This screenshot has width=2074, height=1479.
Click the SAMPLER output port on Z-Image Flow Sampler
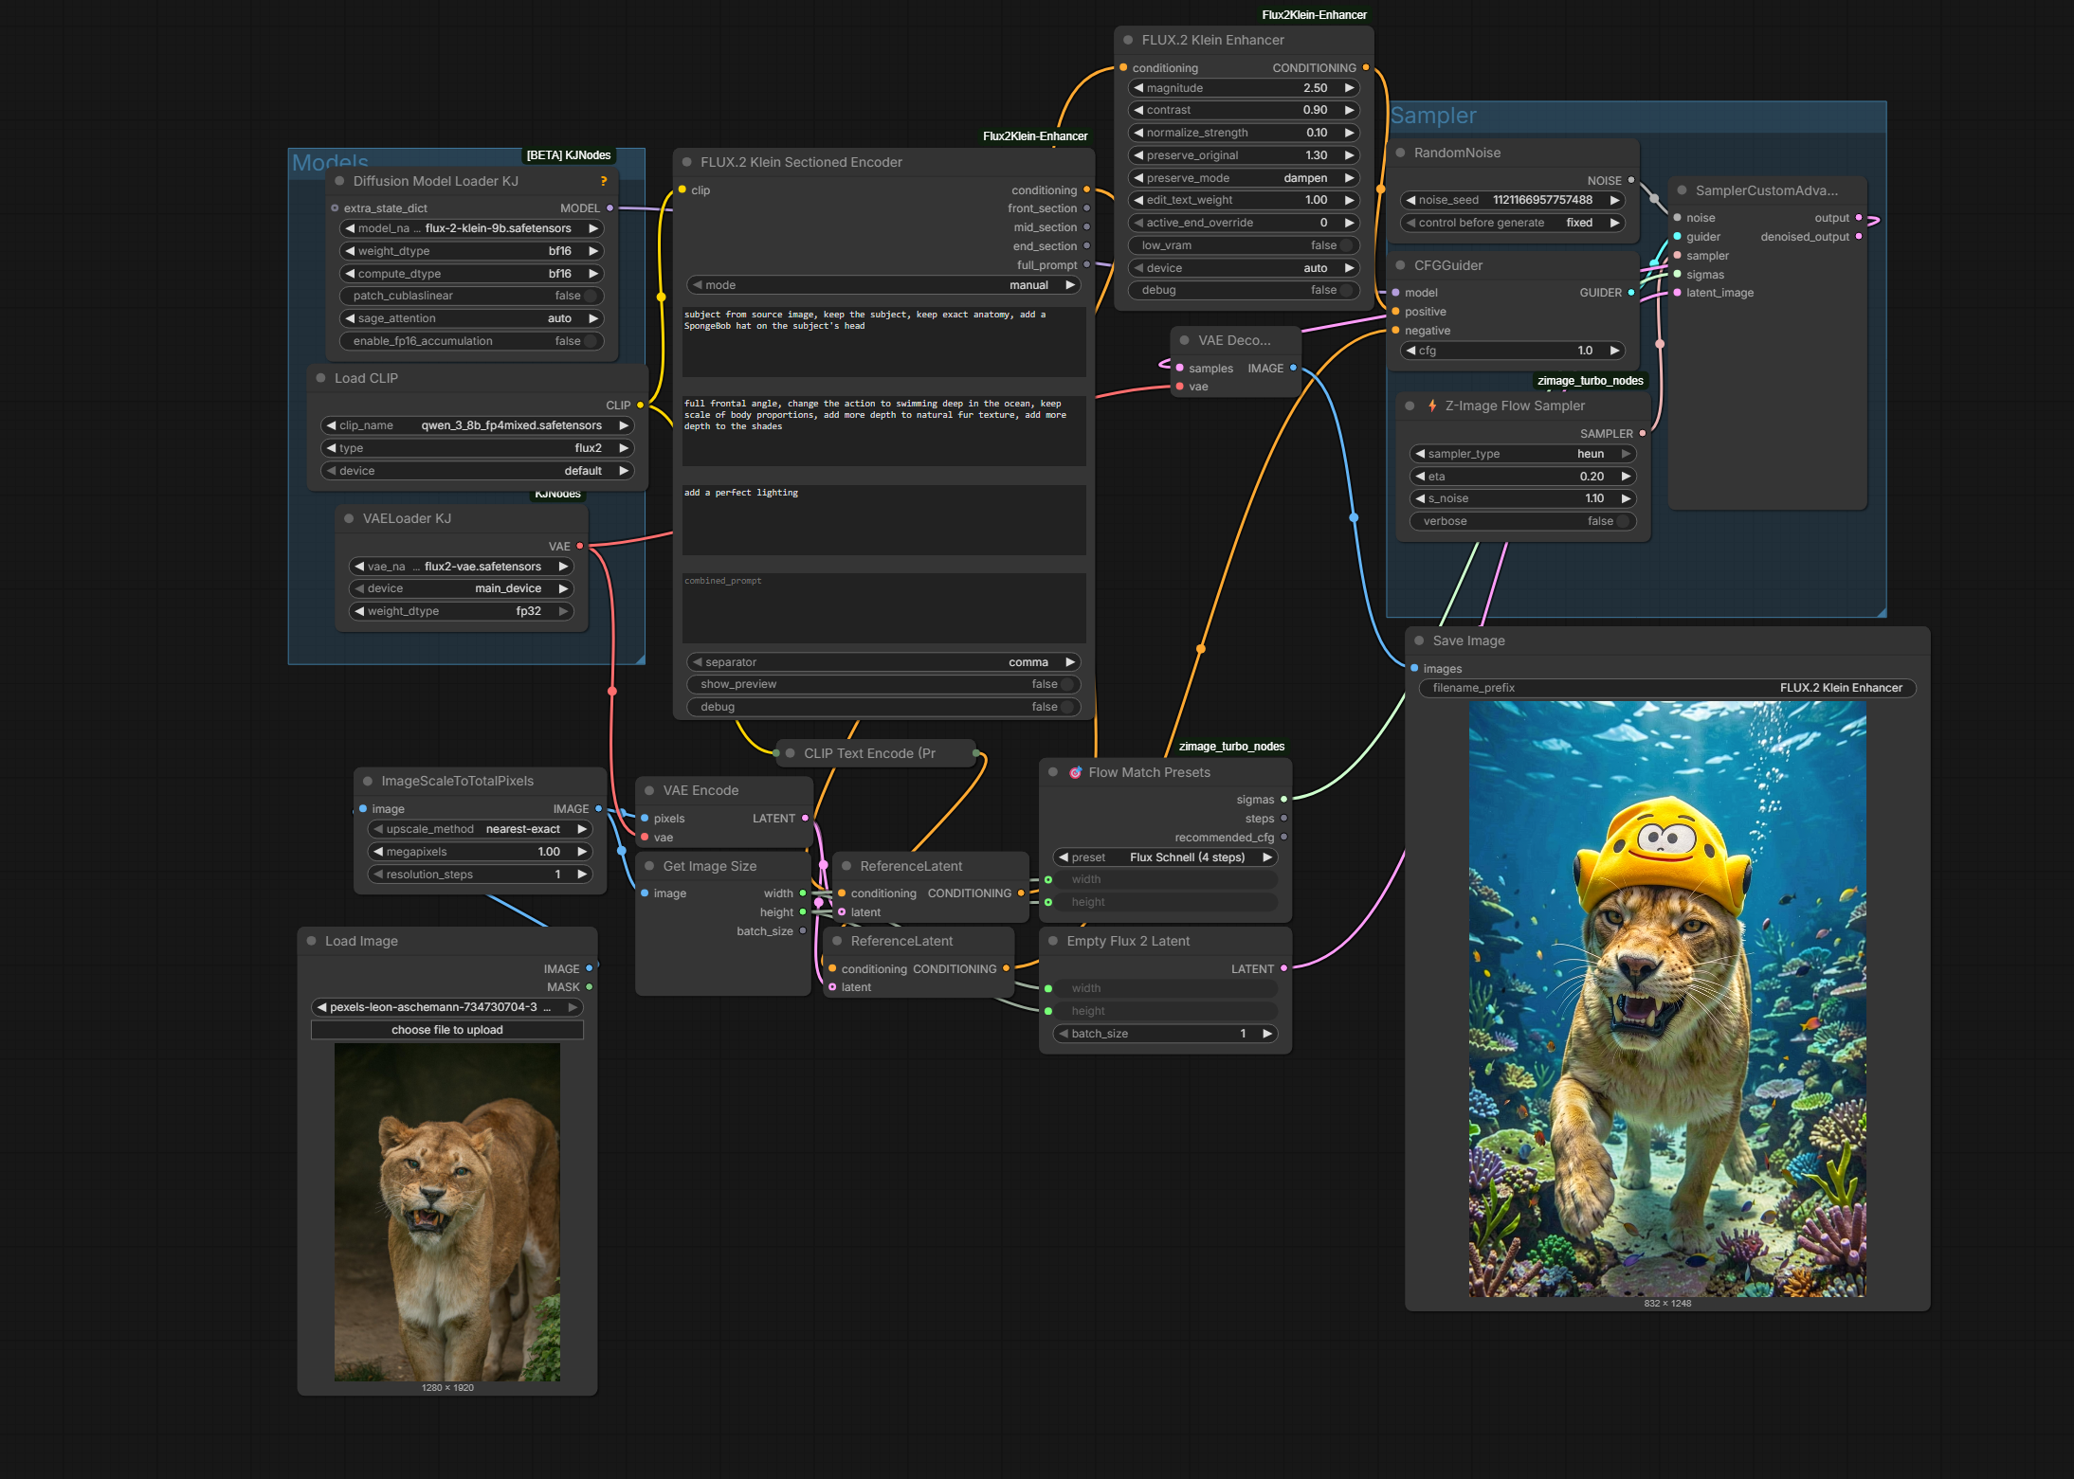click(x=1643, y=433)
